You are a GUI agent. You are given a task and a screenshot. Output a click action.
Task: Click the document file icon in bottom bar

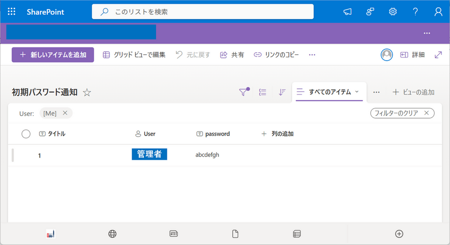tap(235, 234)
